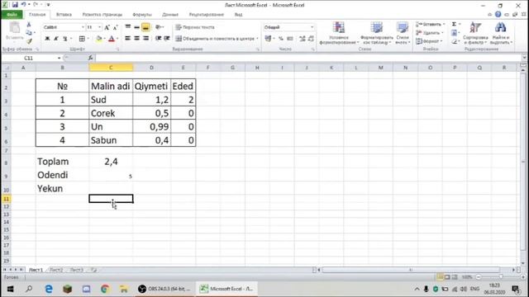
Task: Adjust the zoom slider in status bar
Action: coord(501,277)
